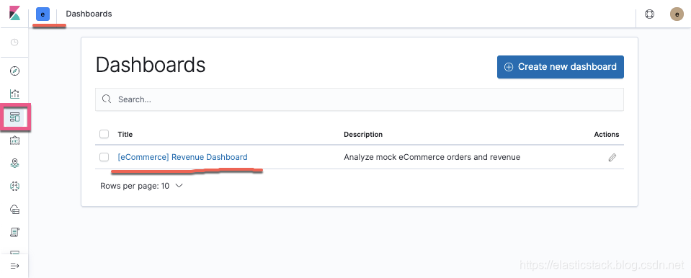The image size is (691, 278).
Task: Open the help lifebuoy icon
Action: [x=650, y=14]
